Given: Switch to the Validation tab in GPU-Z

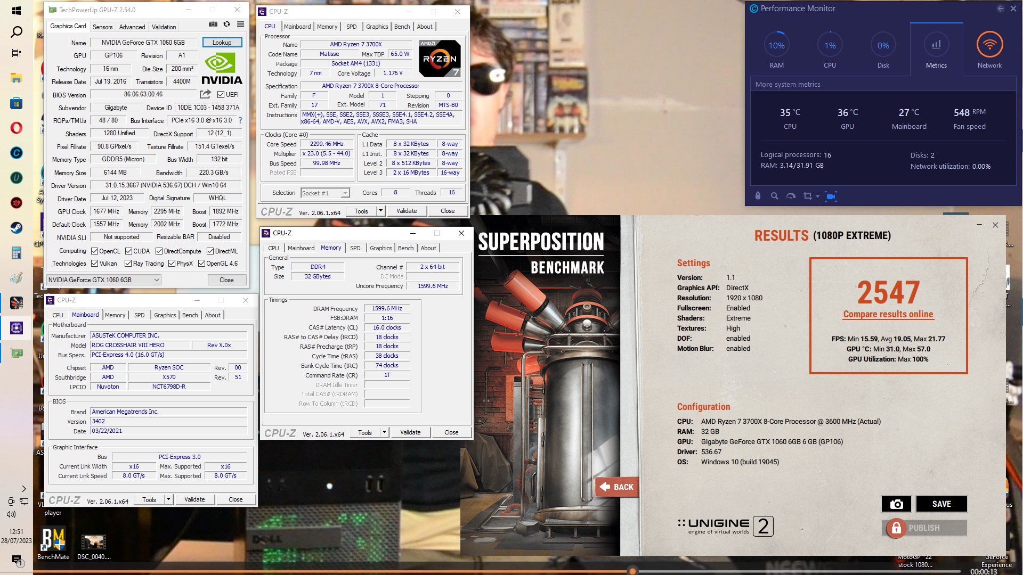Looking at the screenshot, I should tap(164, 27).
